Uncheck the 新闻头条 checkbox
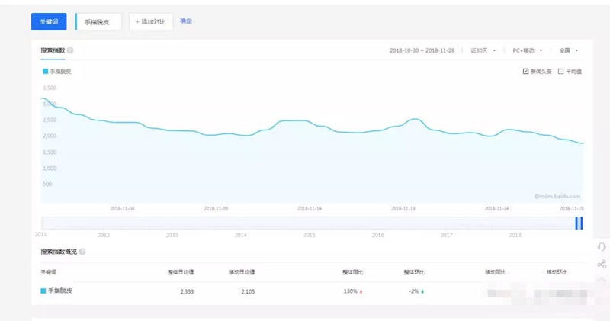The height and width of the screenshot is (321, 610). [x=525, y=71]
